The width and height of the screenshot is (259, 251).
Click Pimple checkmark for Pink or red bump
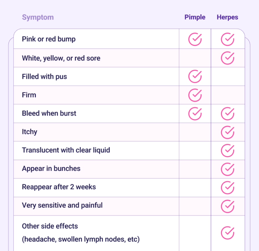point(195,39)
